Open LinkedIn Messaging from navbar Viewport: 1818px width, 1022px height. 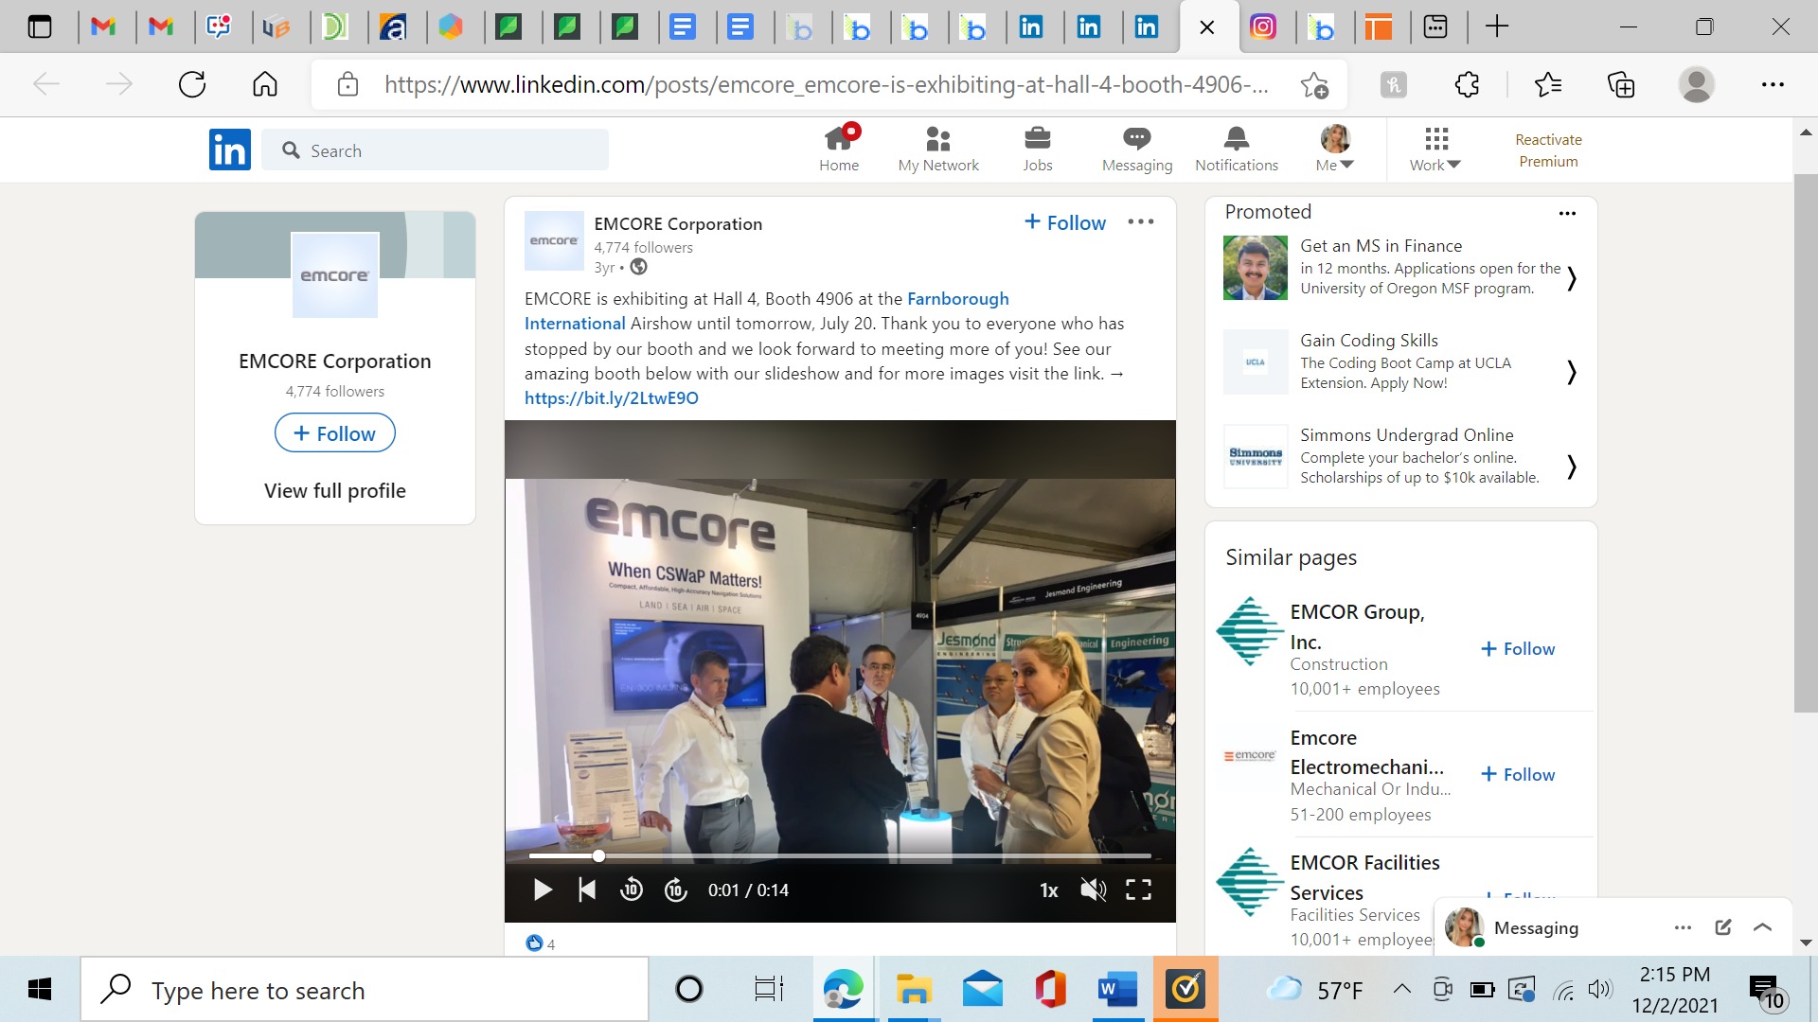coord(1137,150)
